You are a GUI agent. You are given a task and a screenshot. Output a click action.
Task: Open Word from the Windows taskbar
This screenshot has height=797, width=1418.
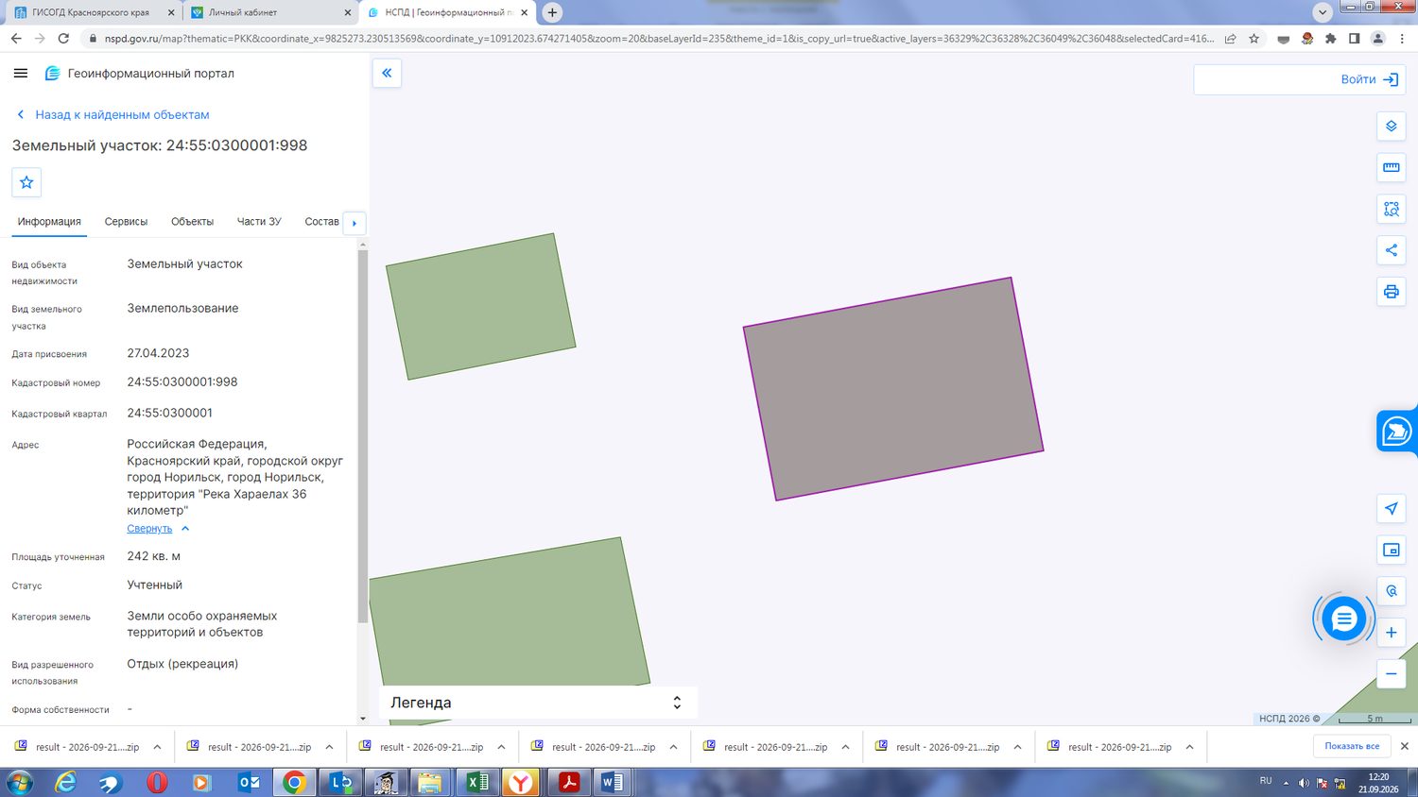point(612,782)
